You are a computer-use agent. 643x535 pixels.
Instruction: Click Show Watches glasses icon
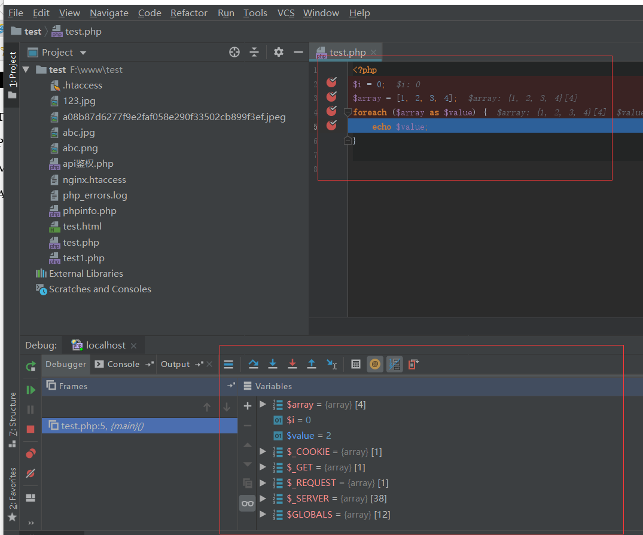click(247, 503)
